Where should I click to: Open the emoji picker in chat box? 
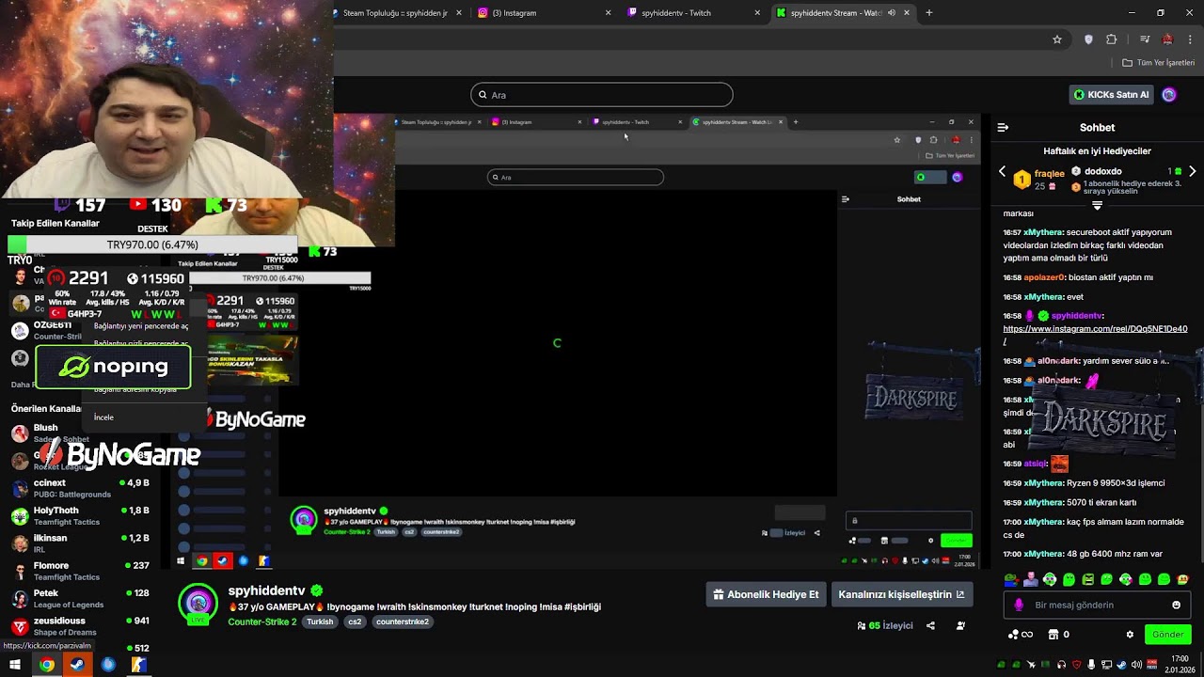coord(1176,605)
